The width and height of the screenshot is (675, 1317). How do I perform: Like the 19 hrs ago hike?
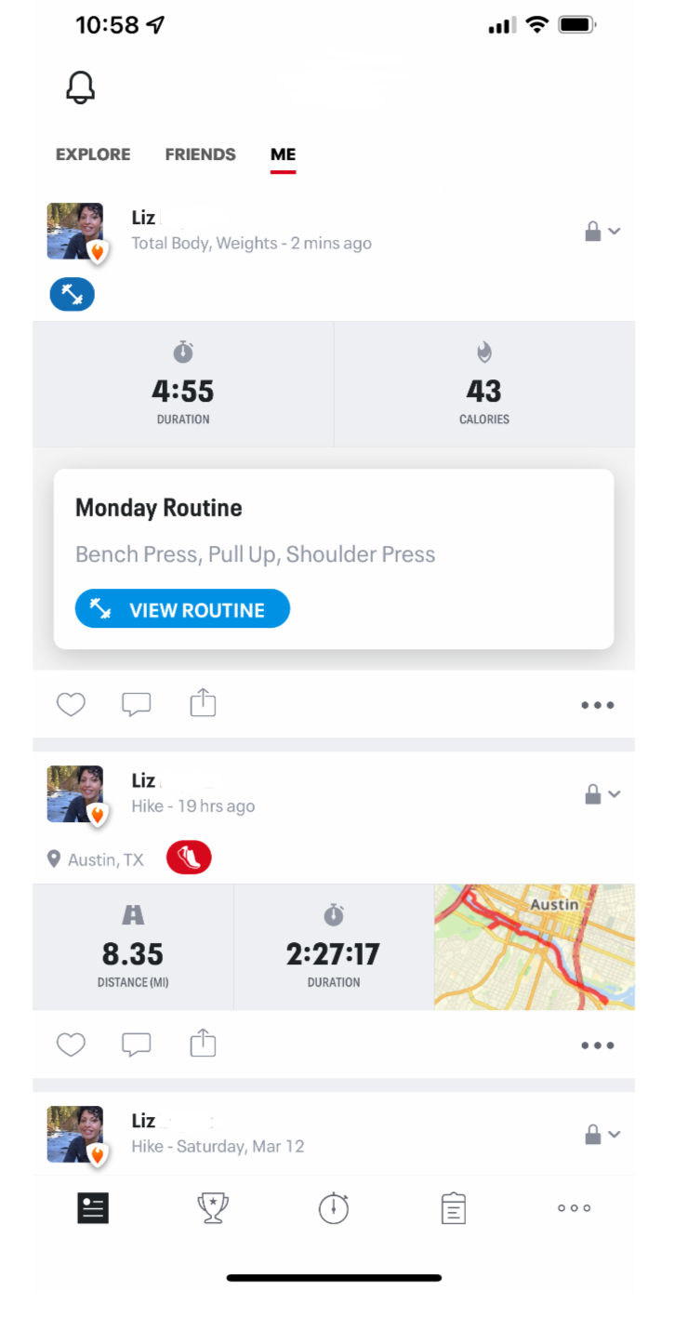coord(71,1045)
